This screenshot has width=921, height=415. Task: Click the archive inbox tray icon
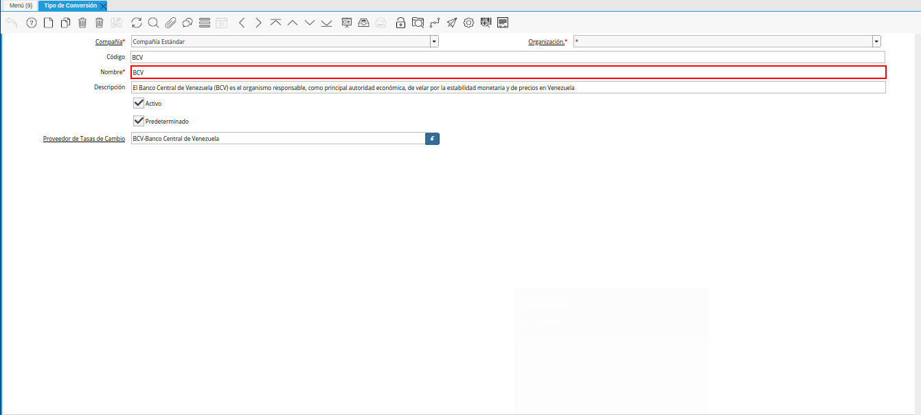point(364,23)
